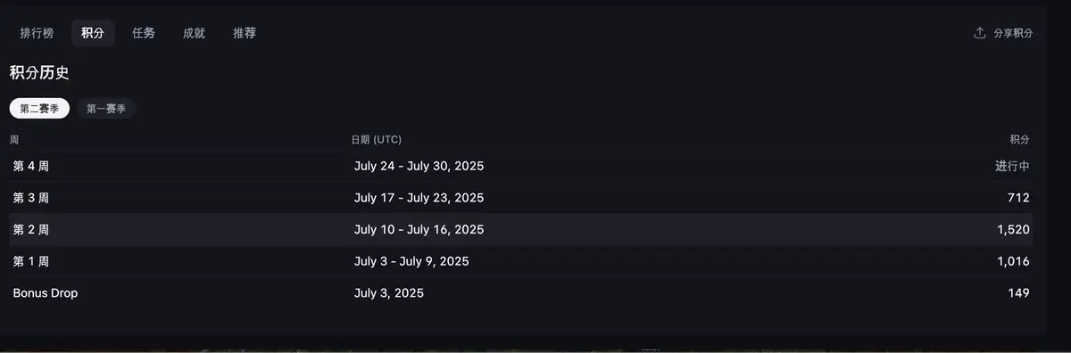The height and width of the screenshot is (353, 1071).
Task: Open the 分享积分 share points button
Action: (x=1003, y=33)
